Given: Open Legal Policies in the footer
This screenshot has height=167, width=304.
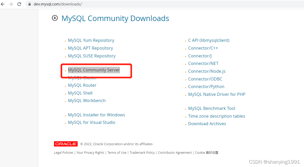Looking at the screenshot, I should (64, 153).
